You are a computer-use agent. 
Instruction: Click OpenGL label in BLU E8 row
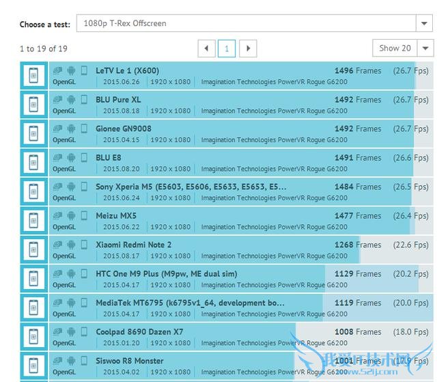[64, 169]
